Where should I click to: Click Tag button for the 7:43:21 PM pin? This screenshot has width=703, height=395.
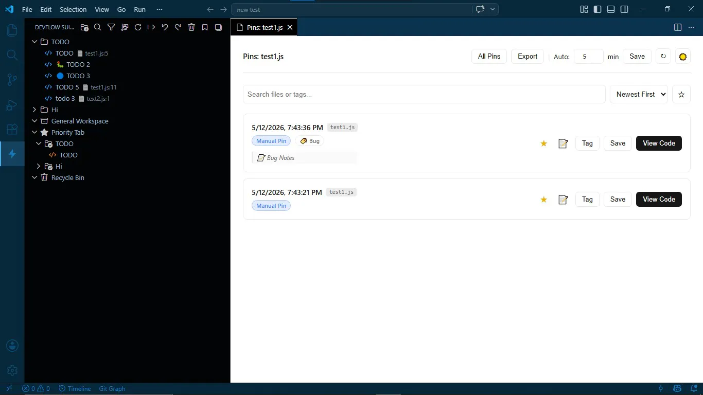tap(587, 200)
